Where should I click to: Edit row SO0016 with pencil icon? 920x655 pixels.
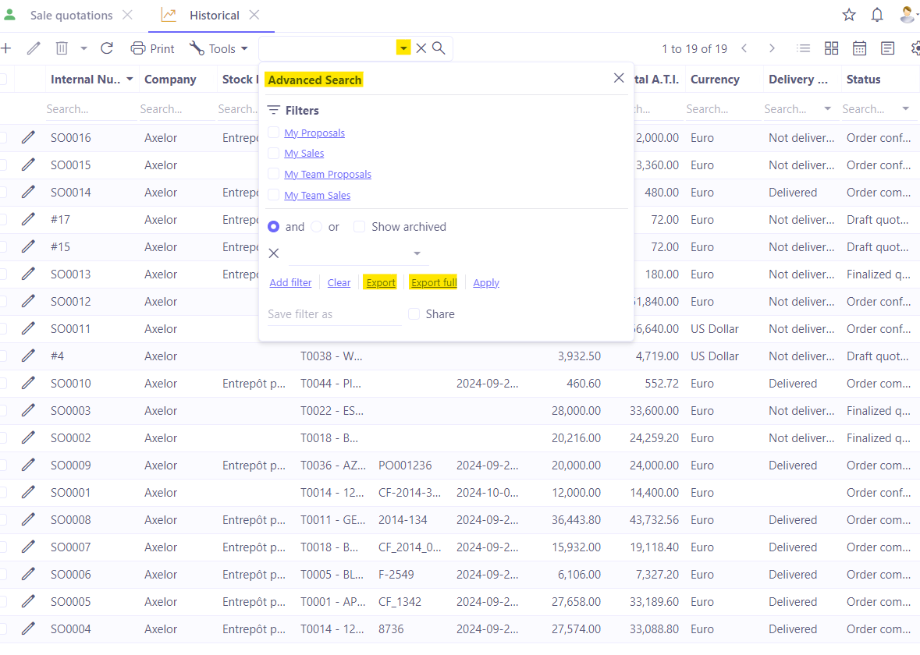click(x=28, y=138)
